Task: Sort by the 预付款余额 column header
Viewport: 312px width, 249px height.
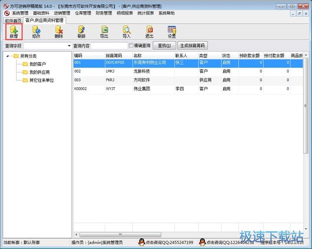Action: [x=277, y=56]
